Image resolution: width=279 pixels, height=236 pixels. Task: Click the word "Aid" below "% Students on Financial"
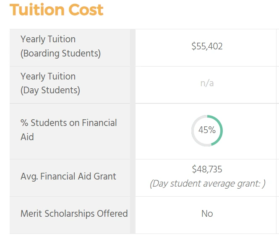[27, 137]
